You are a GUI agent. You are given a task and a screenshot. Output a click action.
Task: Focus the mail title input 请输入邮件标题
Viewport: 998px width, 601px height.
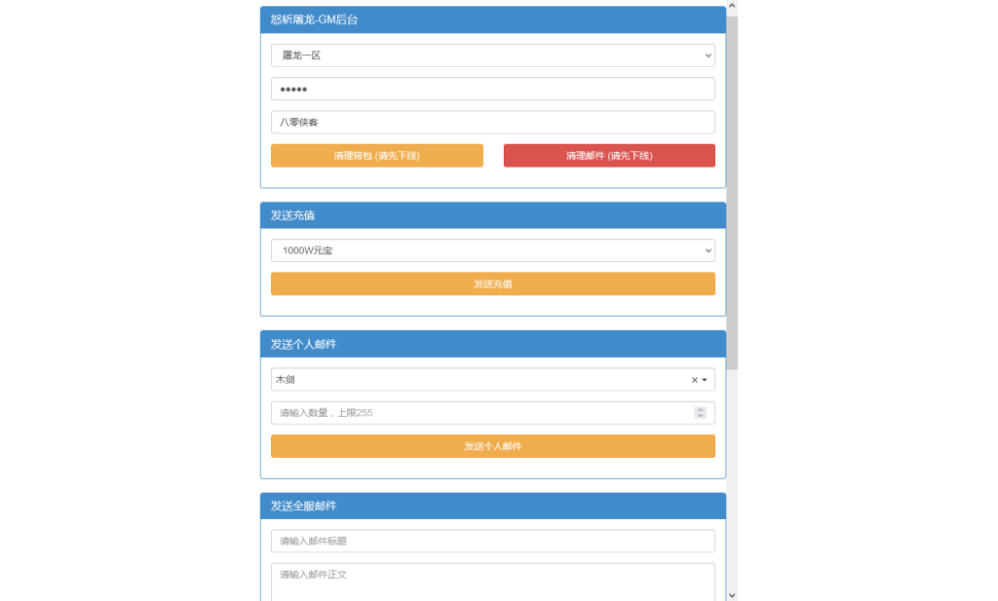click(492, 542)
